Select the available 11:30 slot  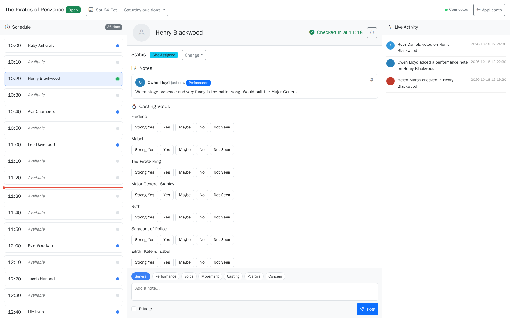(x=63, y=196)
